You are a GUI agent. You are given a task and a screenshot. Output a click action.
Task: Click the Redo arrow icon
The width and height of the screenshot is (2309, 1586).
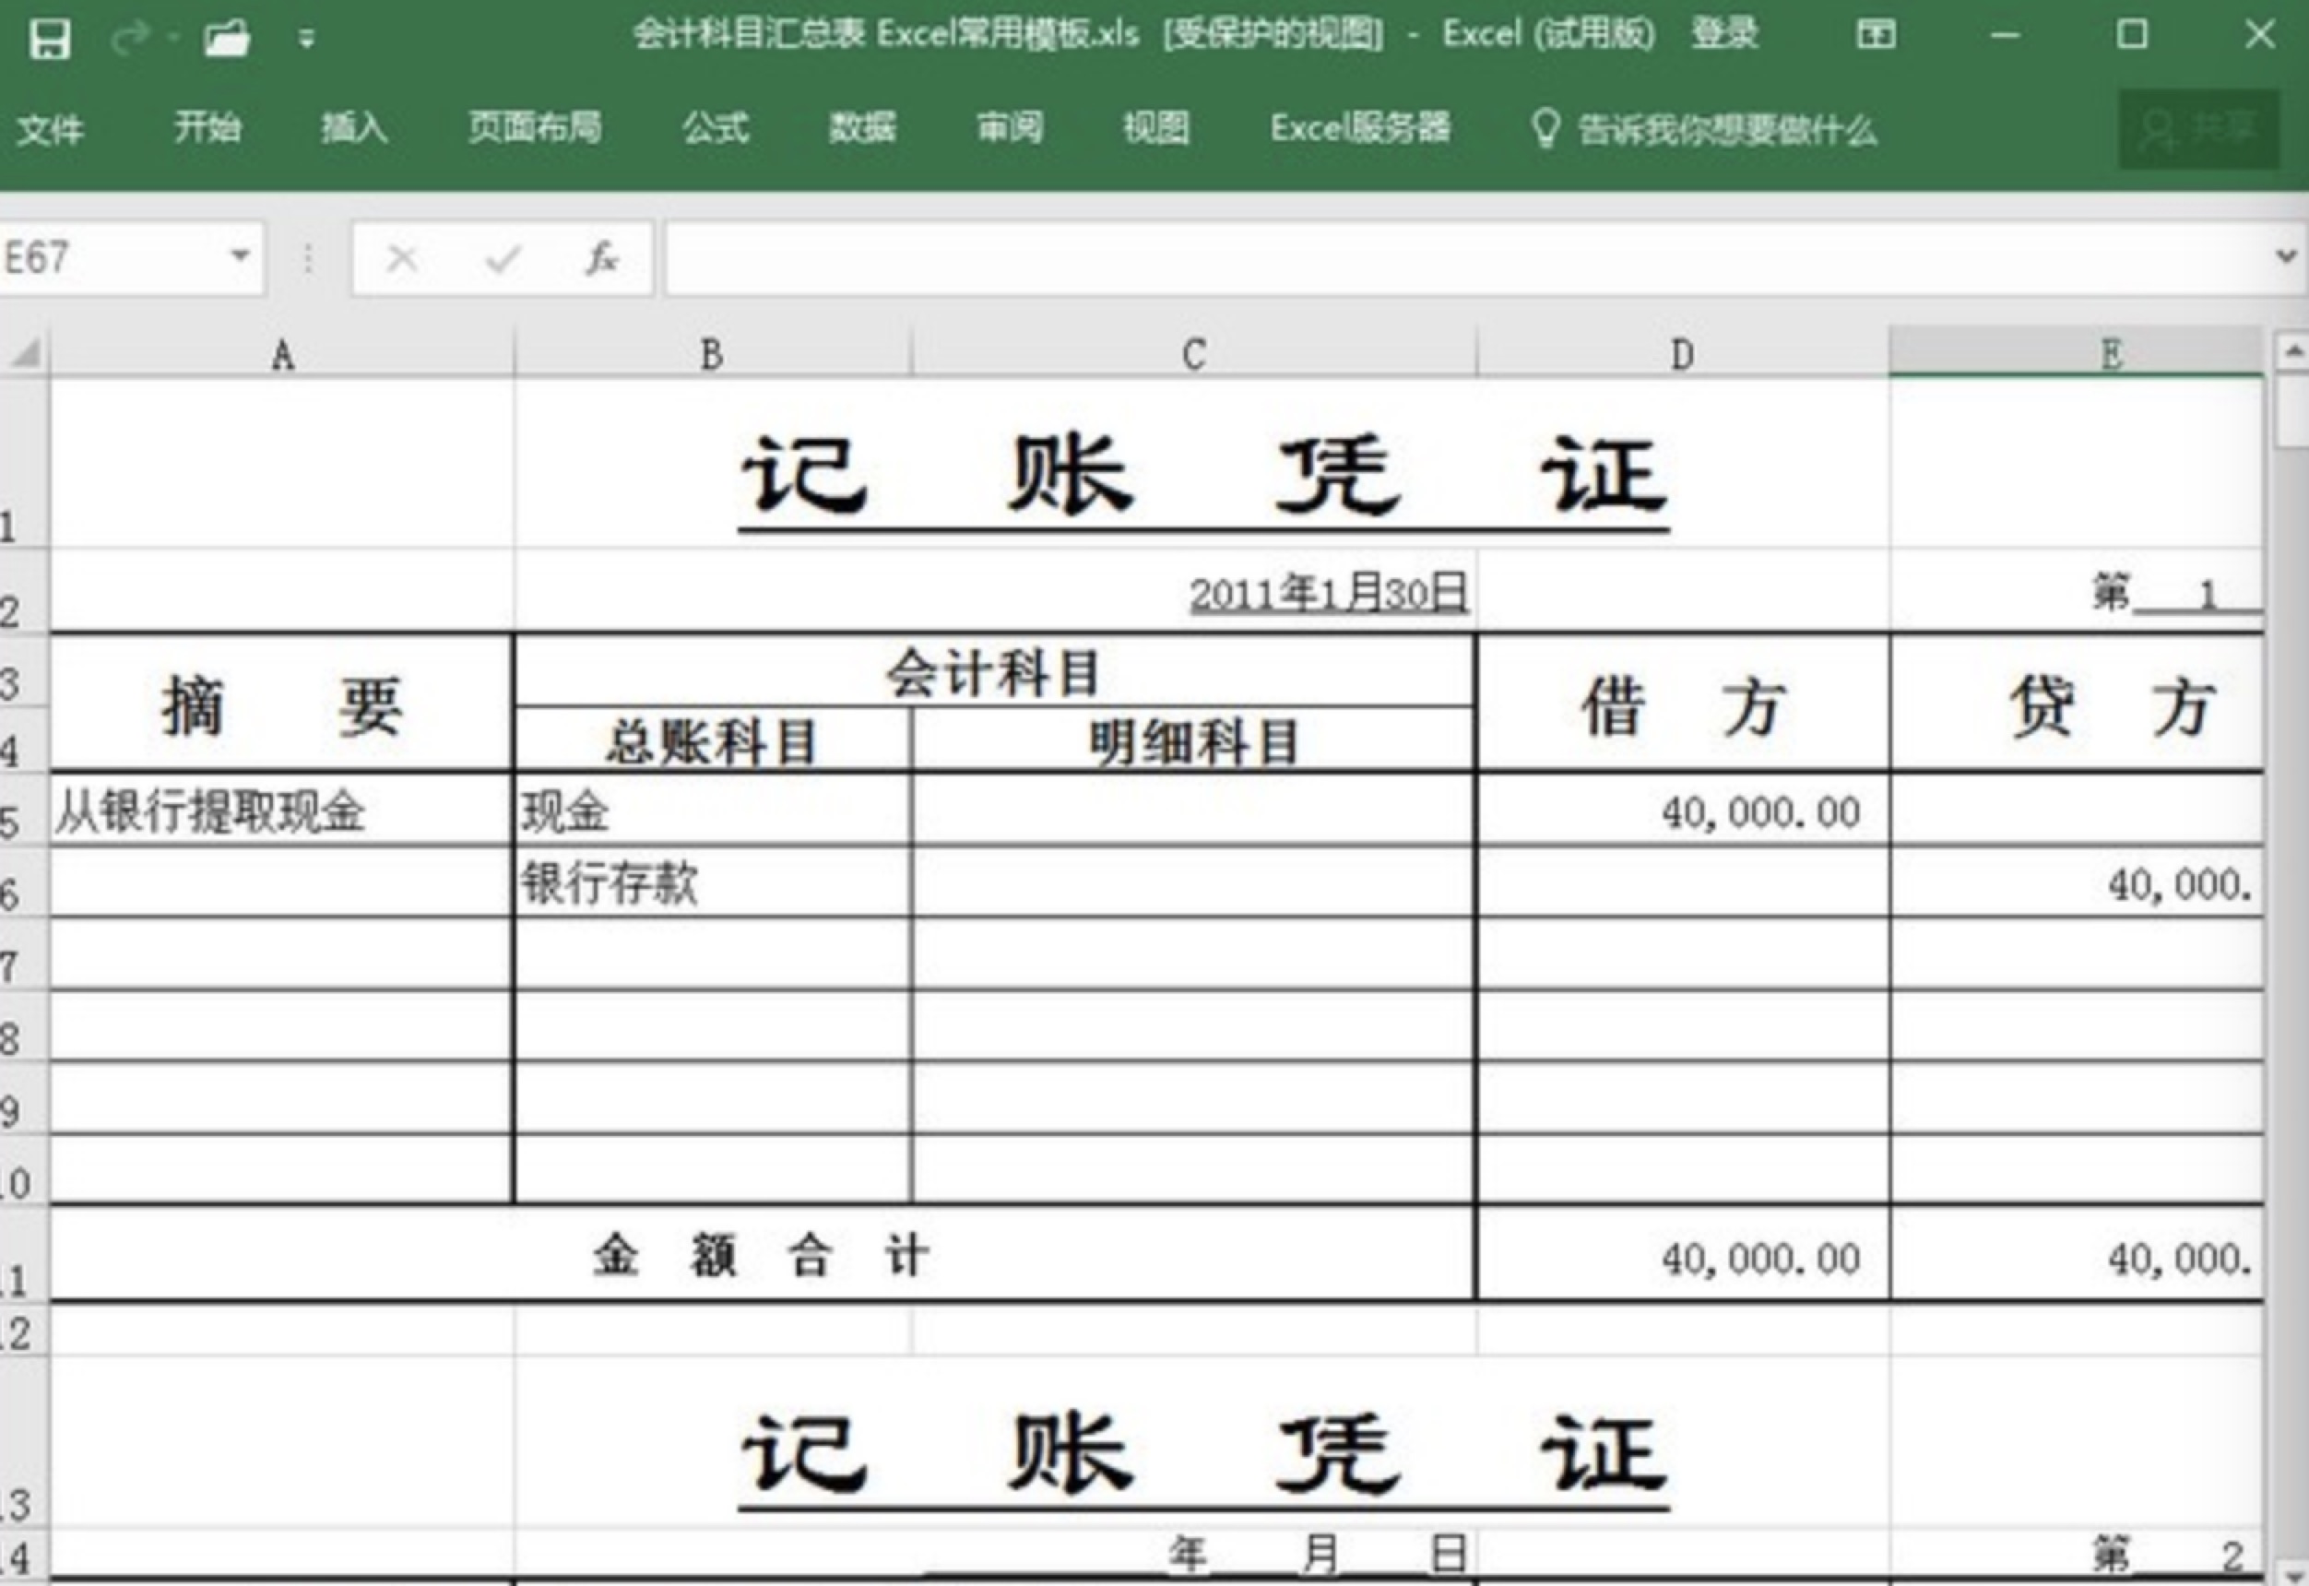point(130,39)
